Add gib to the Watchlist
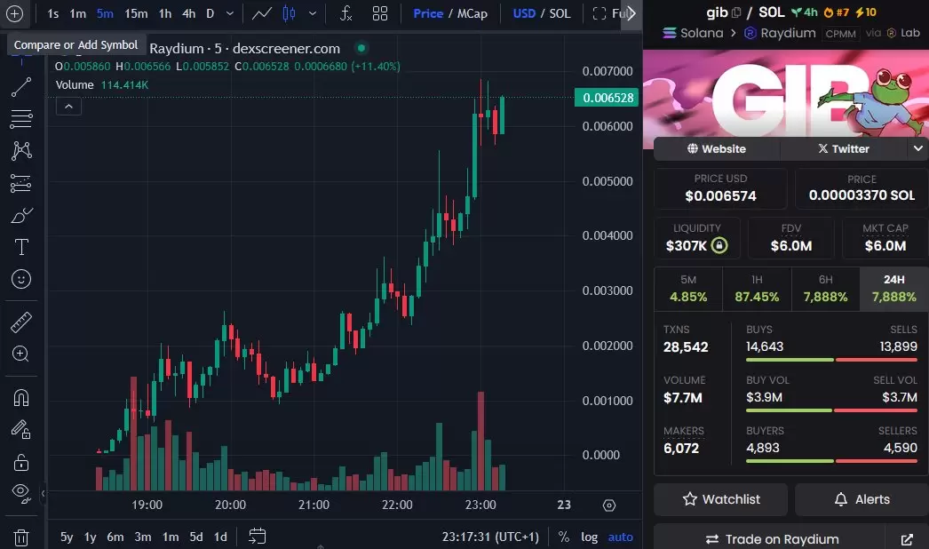The image size is (929, 549). [720, 499]
